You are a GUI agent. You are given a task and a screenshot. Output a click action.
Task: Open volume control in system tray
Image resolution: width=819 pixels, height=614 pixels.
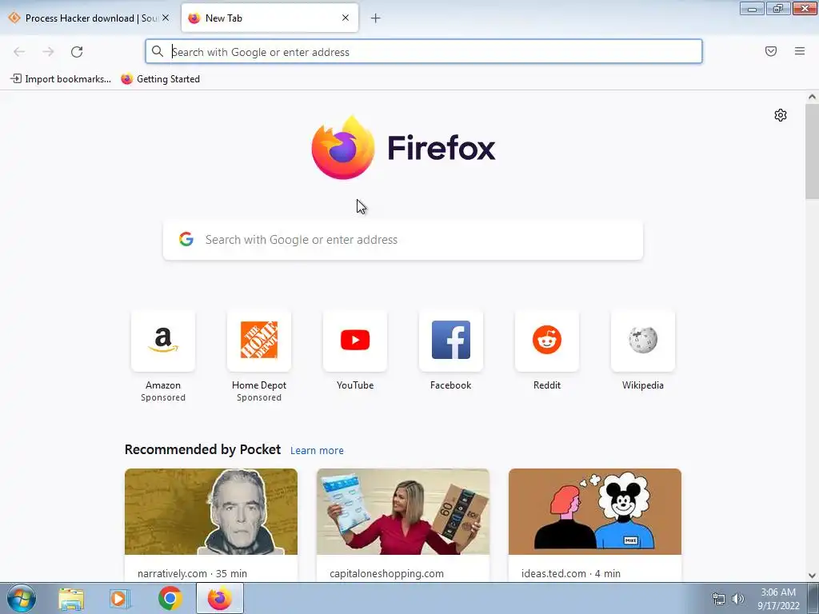(738, 599)
